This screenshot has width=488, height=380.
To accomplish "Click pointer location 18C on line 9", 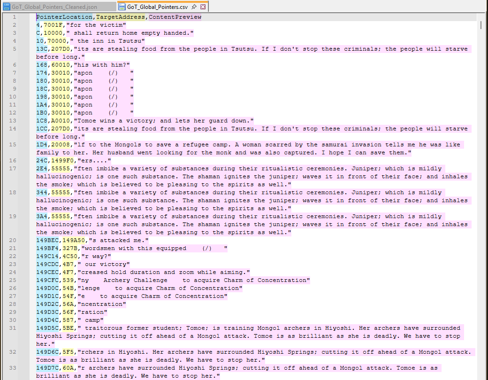I will (42, 89).
